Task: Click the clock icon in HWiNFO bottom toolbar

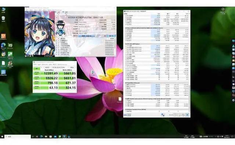Action: (x=175, y=115)
